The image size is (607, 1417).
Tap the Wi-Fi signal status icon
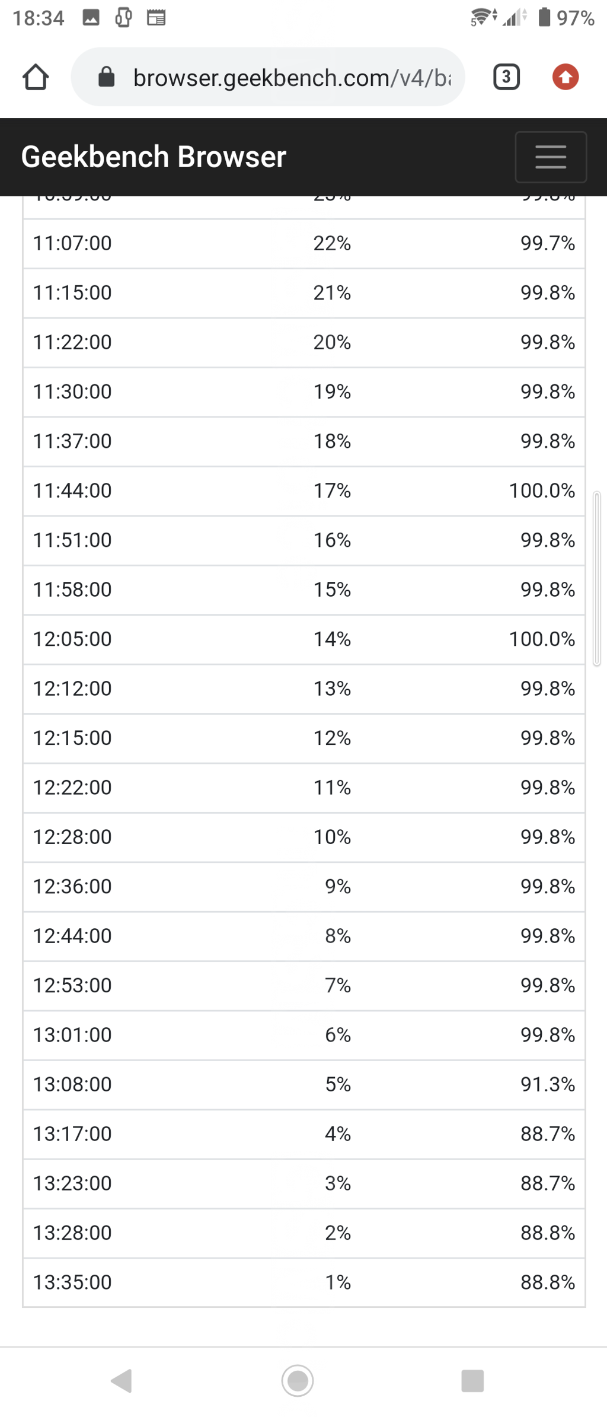click(x=481, y=18)
